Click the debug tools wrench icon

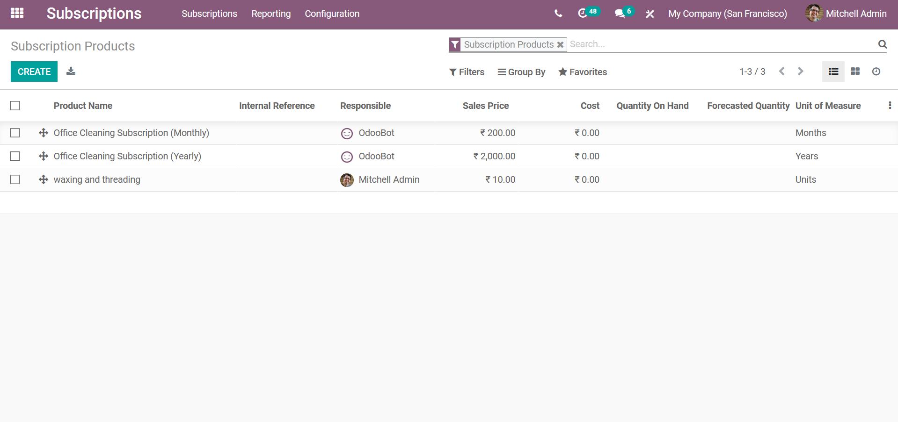[x=650, y=14]
